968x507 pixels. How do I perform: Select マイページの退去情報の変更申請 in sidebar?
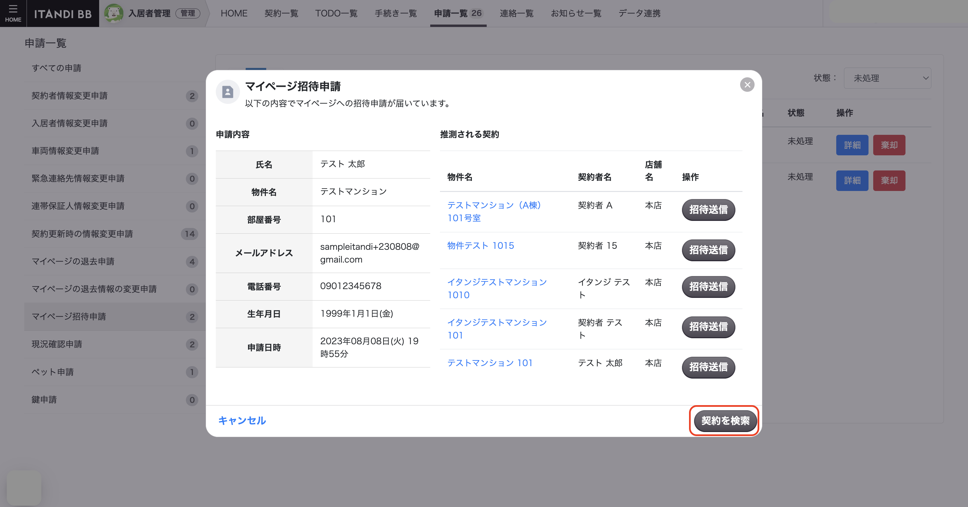pos(115,289)
